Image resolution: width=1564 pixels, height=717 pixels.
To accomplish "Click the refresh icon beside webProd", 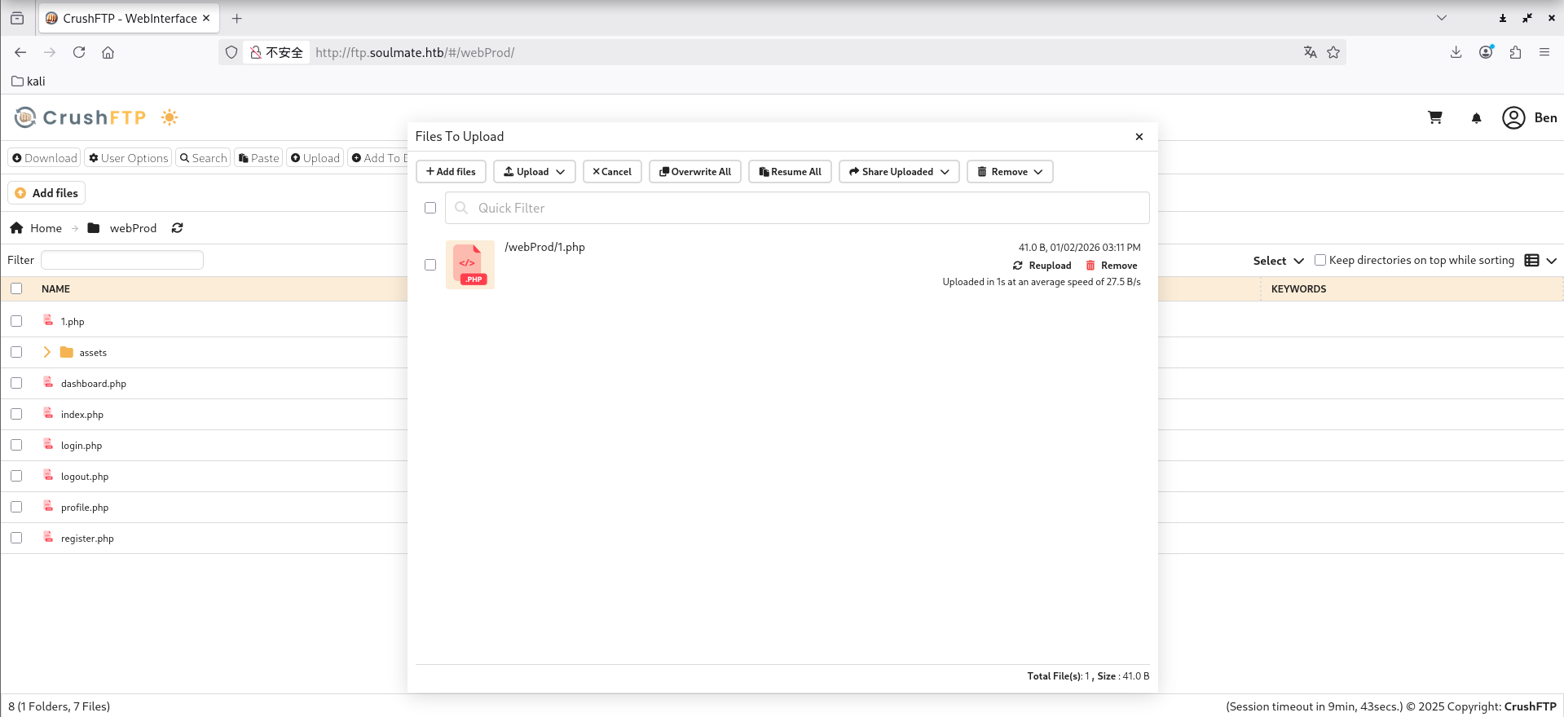I will pos(177,228).
